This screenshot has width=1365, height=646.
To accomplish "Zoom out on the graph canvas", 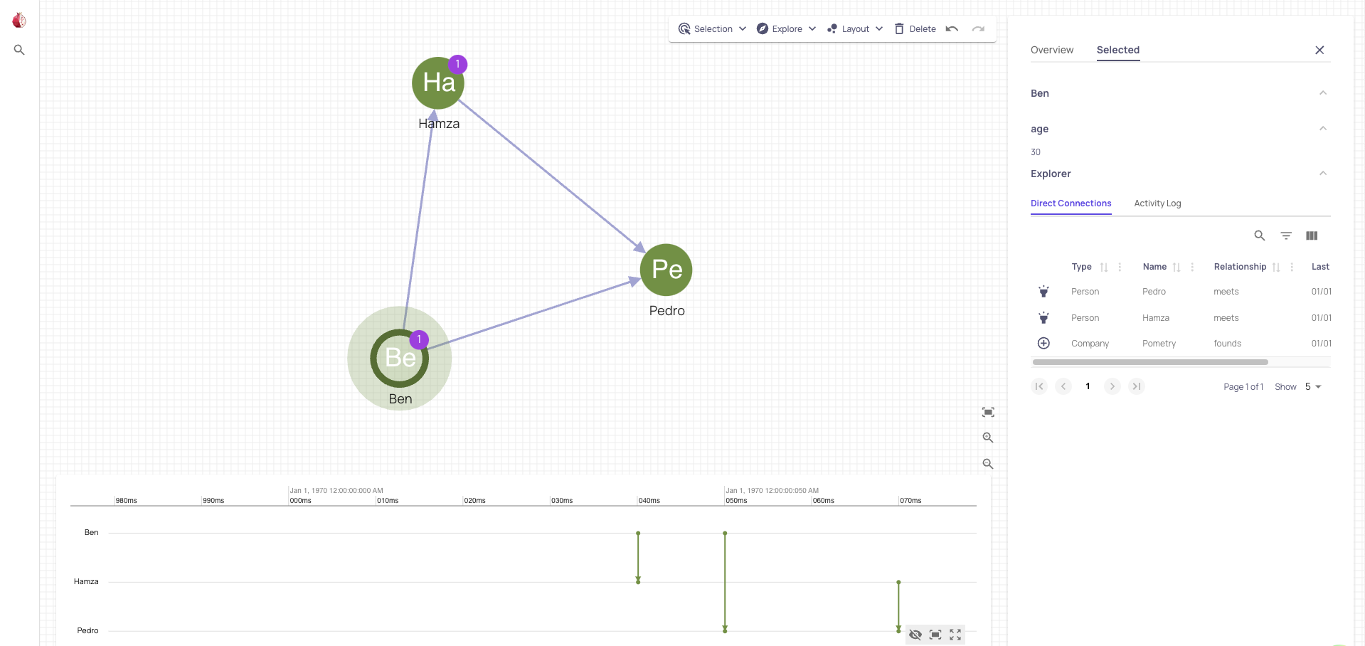I will (x=988, y=464).
